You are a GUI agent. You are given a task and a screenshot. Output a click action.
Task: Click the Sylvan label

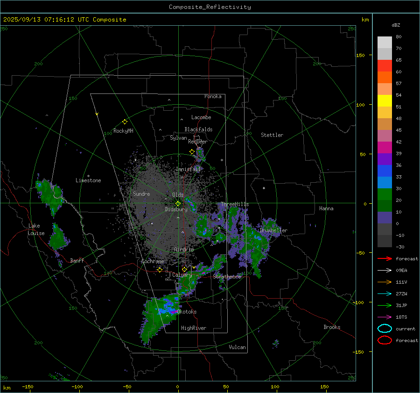[178, 138]
